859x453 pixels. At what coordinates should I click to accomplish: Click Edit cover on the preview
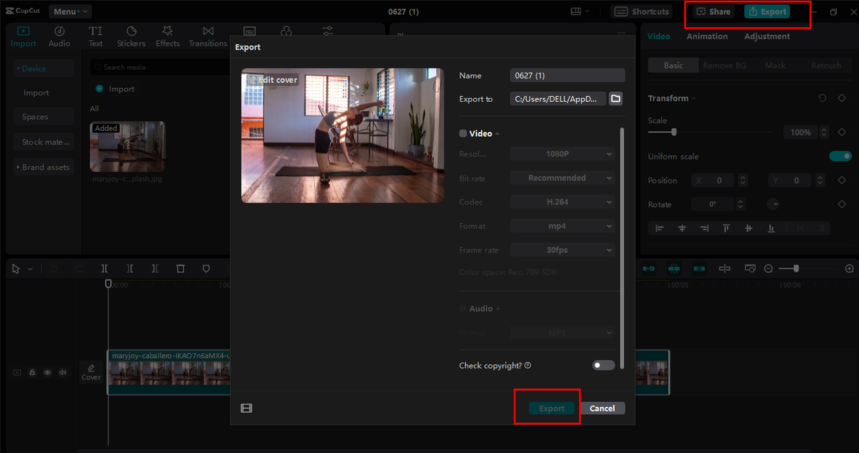272,80
